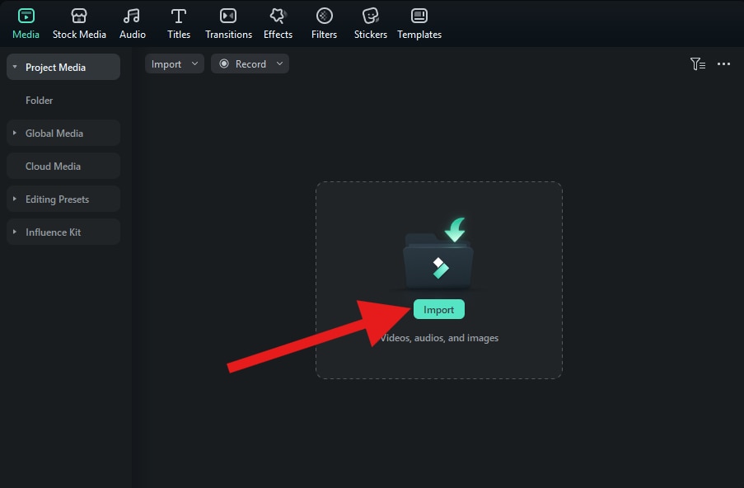Open the Media tab icon
The height and width of the screenshot is (488, 744).
pos(26,16)
